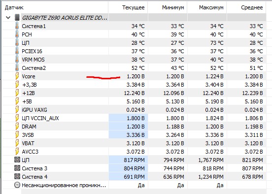Click the chassis intrusion clock icon
This screenshot has height=194, width=272.
click(x=17, y=185)
